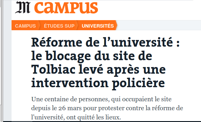The width and height of the screenshot is (201, 122).
Task: Click the grey bar right of breadcrumbs
Action: click(x=159, y=25)
